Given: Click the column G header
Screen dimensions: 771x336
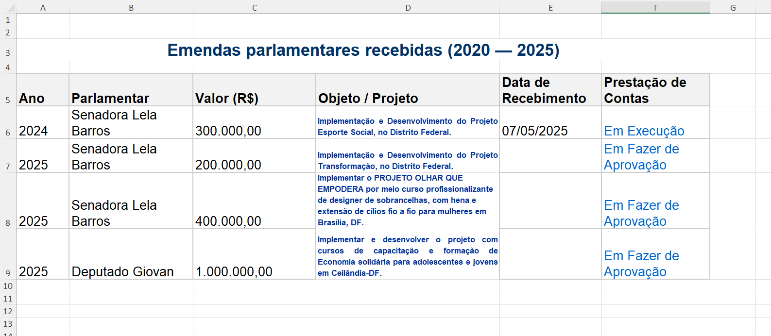Looking at the screenshot, I should [x=733, y=8].
